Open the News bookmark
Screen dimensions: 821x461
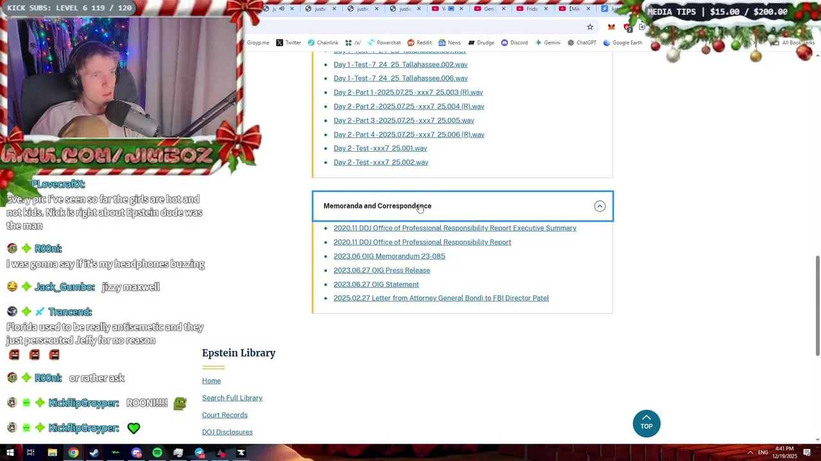449,43
